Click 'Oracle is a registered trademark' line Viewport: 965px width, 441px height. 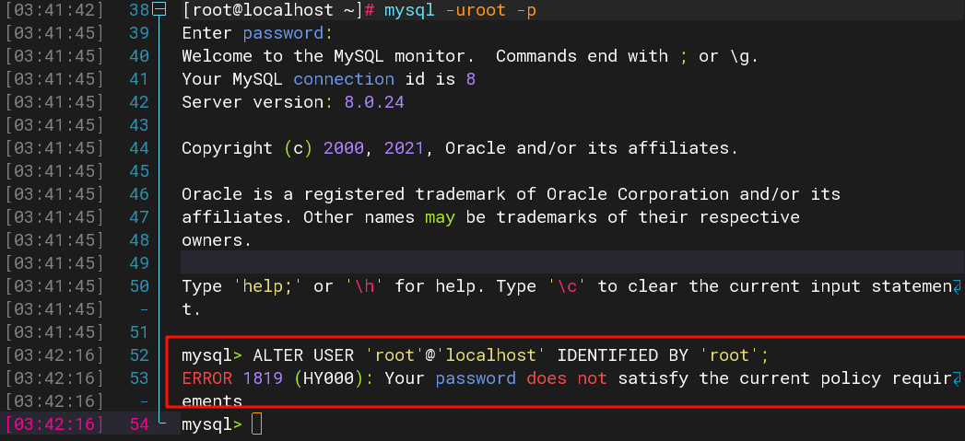coord(511,194)
